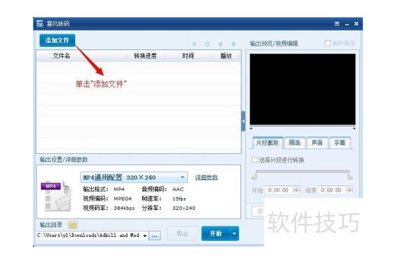Image resolution: width=396 pixels, height=264 pixels.
Task: Set start time with icon beside 开始 field
Action: click(297, 190)
